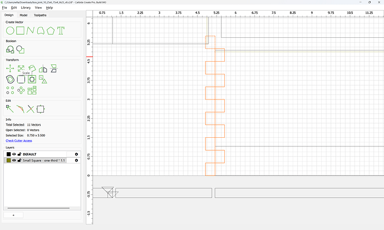Toggle visibility of the DEFAULT layer

click(x=14, y=154)
